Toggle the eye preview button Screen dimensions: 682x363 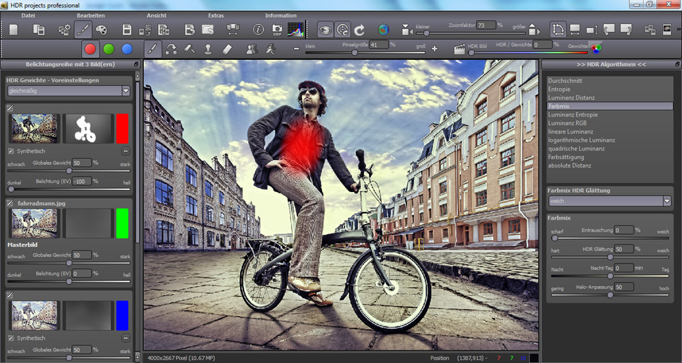point(325,30)
